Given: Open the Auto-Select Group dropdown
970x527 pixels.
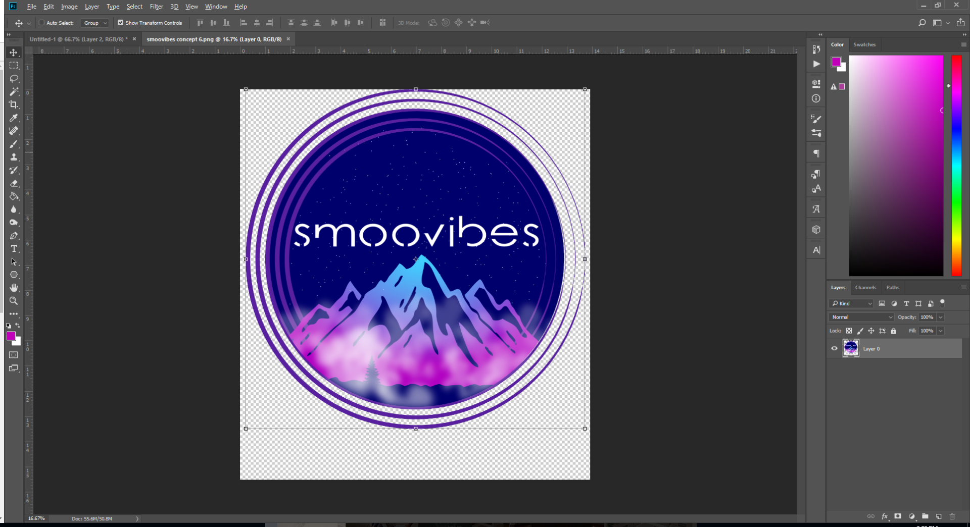Looking at the screenshot, I should (x=94, y=23).
